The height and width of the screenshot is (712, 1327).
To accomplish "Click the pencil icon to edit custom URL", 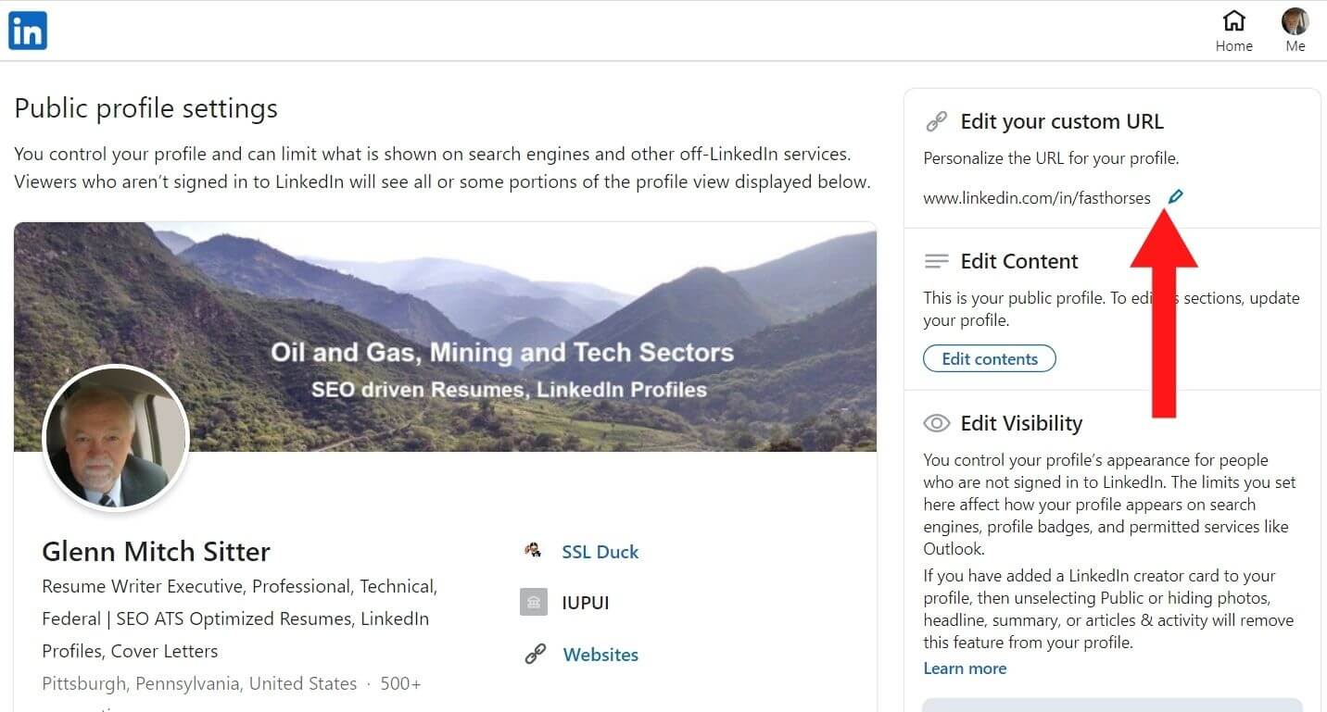I will pos(1176,196).
